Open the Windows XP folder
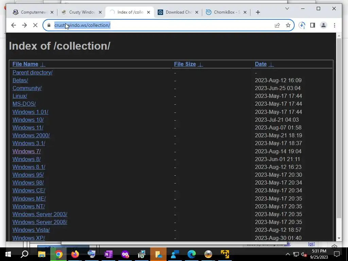Viewport: 348px width, 261px height. 29,238
